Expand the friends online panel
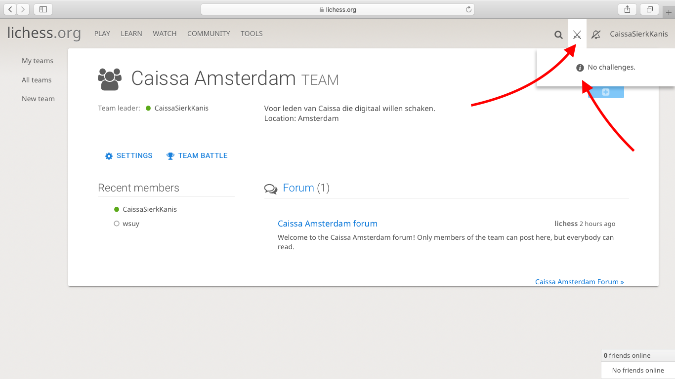 coord(637,355)
